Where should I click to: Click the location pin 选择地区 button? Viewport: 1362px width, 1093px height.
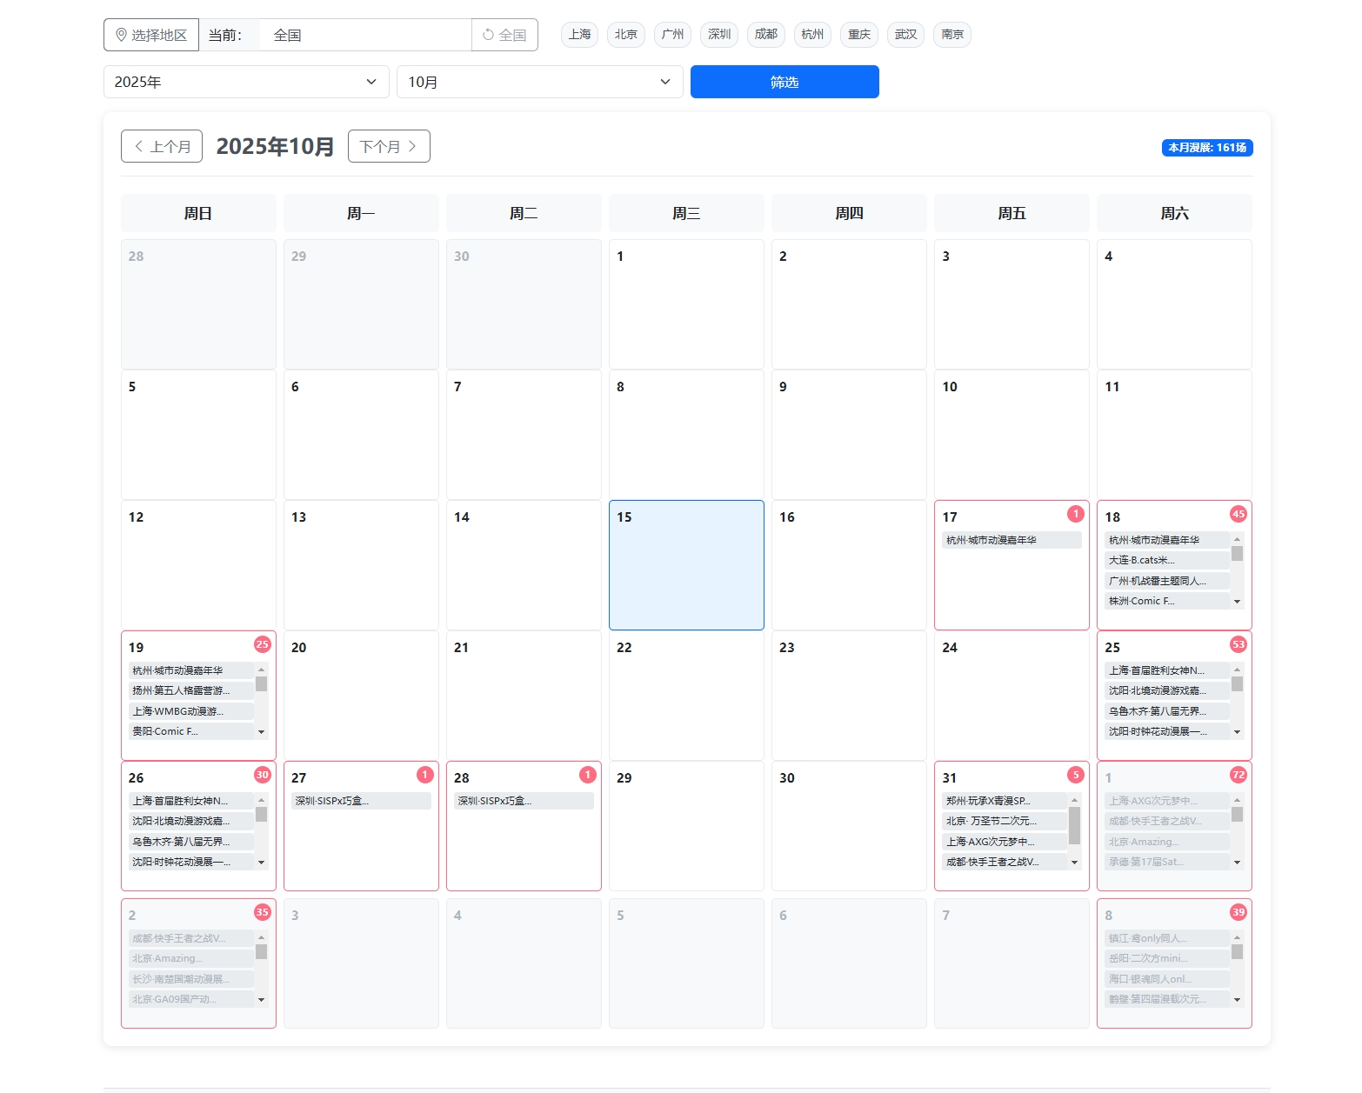coord(151,35)
